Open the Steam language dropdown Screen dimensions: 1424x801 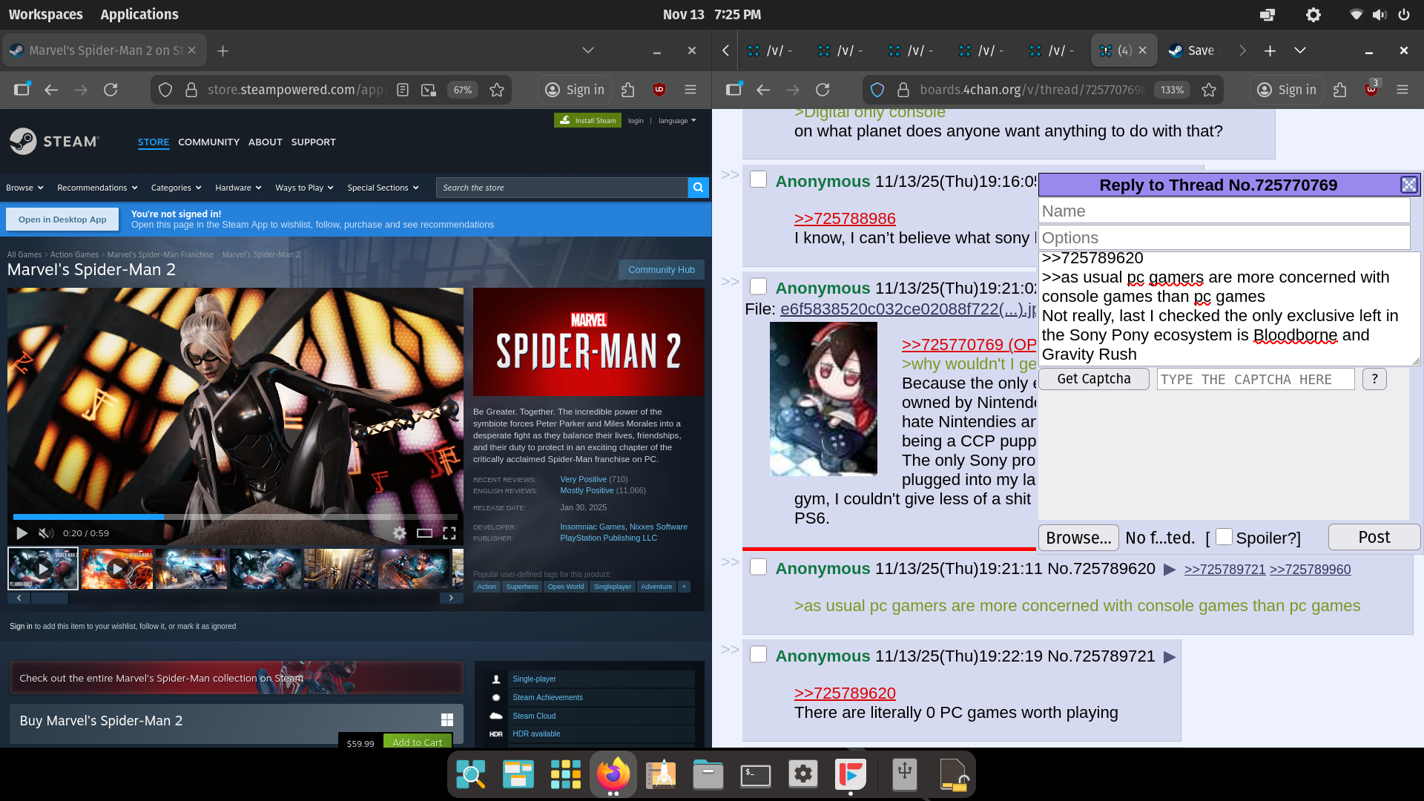(x=676, y=120)
